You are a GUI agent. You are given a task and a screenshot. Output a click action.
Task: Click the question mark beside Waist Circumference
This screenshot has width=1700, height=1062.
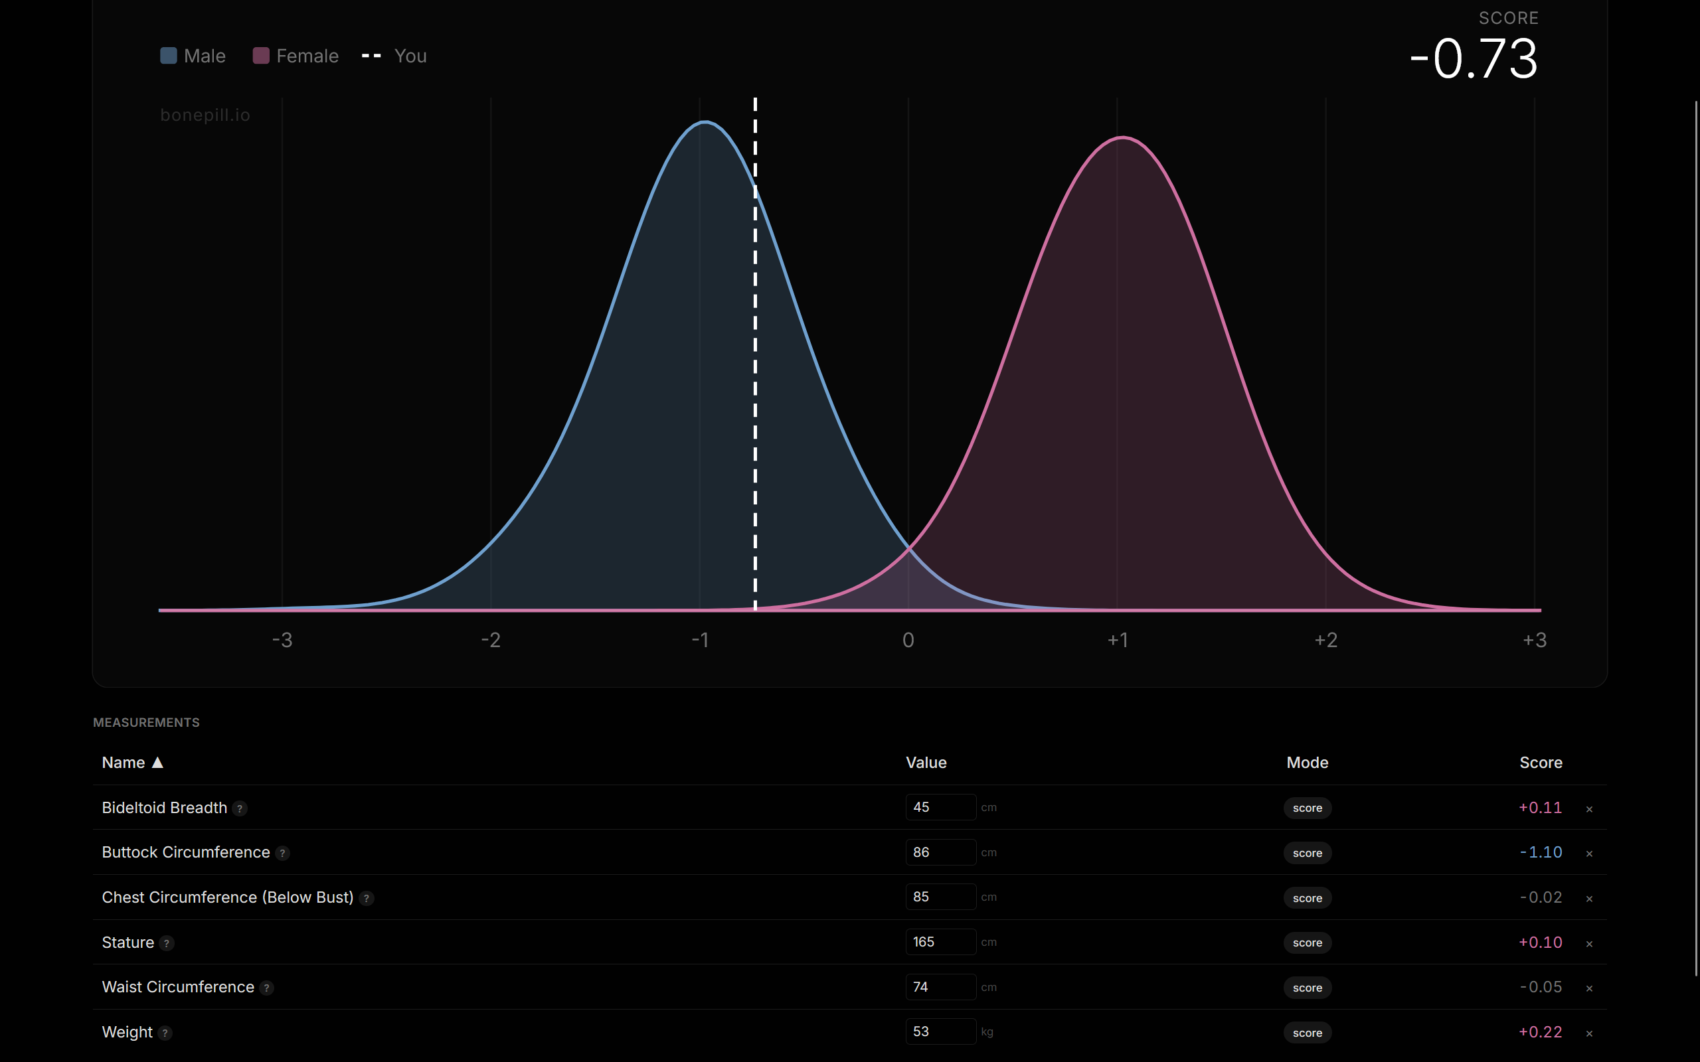click(266, 988)
